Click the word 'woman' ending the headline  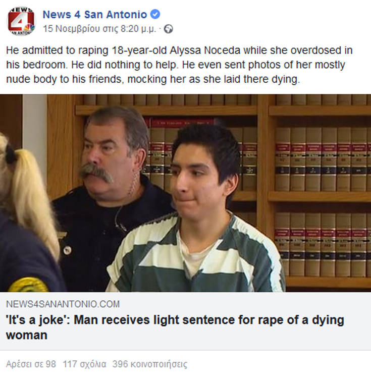click(27, 335)
